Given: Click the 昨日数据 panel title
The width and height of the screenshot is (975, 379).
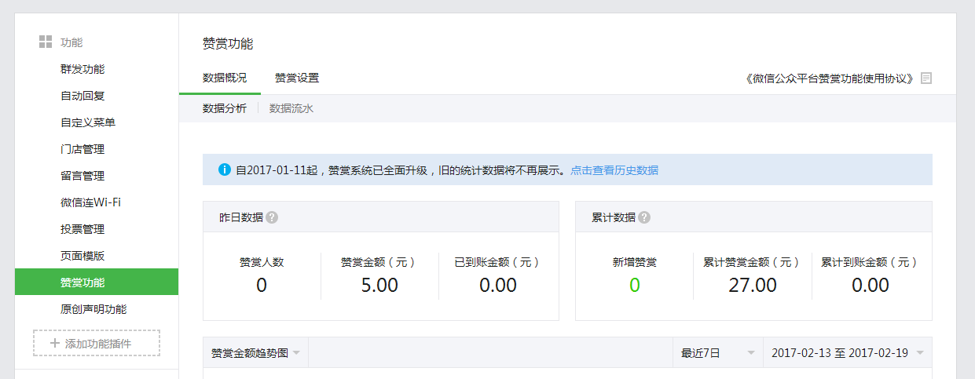Looking at the screenshot, I should pyautogui.click(x=241, y=217).
